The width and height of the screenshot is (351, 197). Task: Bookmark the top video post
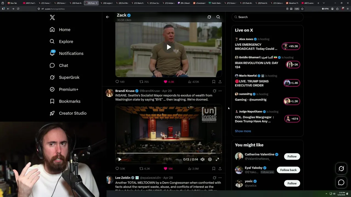pyautogui.click(x=214, y=82)
